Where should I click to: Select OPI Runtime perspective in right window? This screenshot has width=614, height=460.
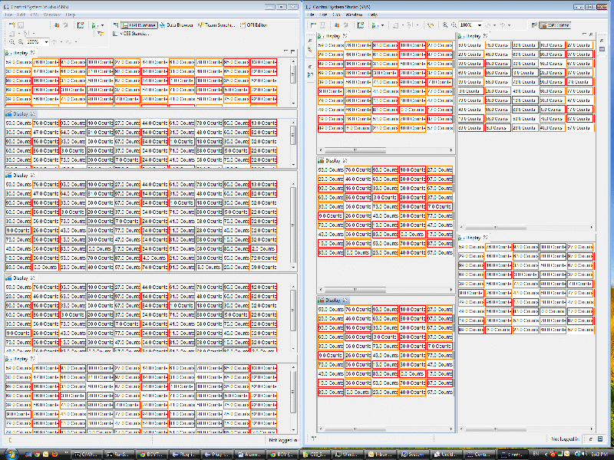[553, 25]
